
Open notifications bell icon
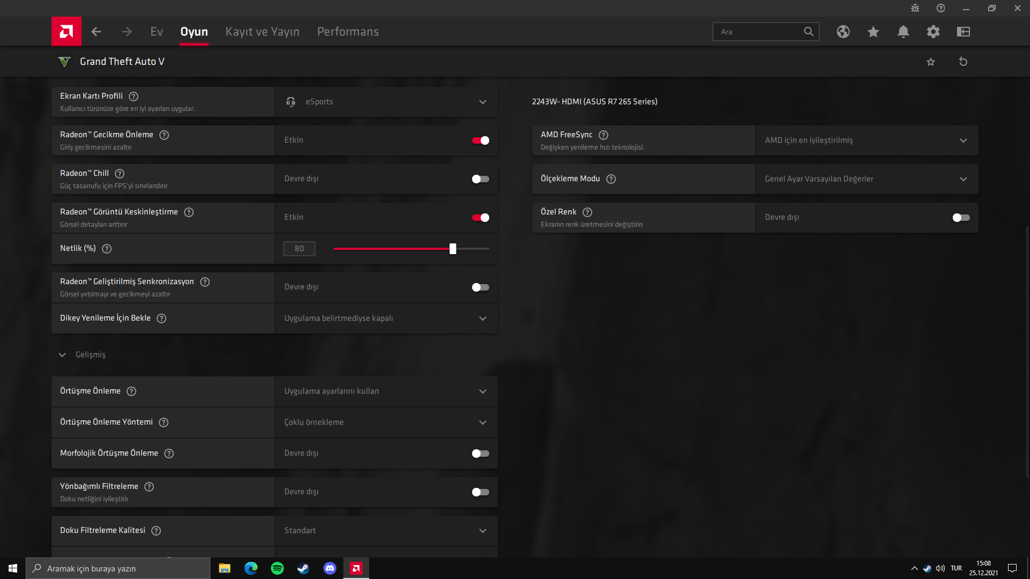[903, 32]
